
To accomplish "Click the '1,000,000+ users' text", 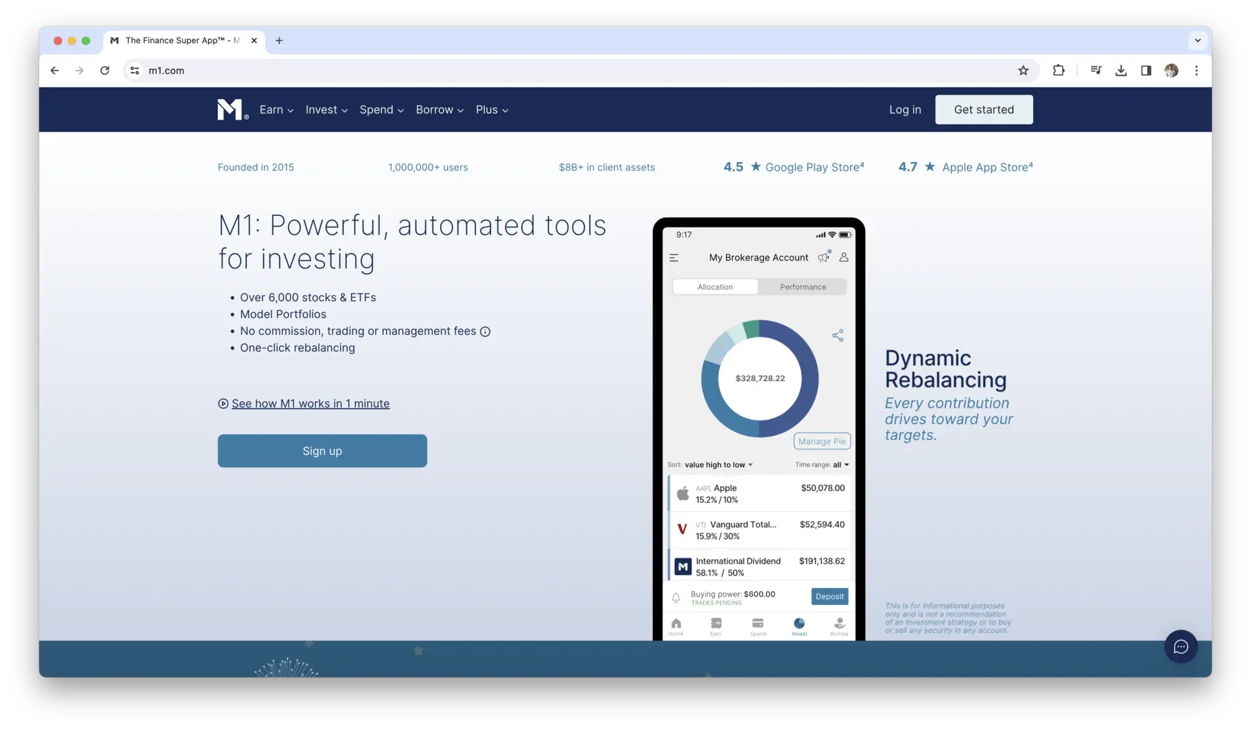I will 428,167.
